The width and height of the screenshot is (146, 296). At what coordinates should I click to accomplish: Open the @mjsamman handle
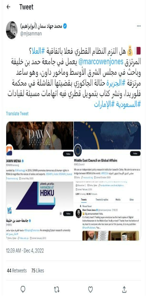(30, 34)
